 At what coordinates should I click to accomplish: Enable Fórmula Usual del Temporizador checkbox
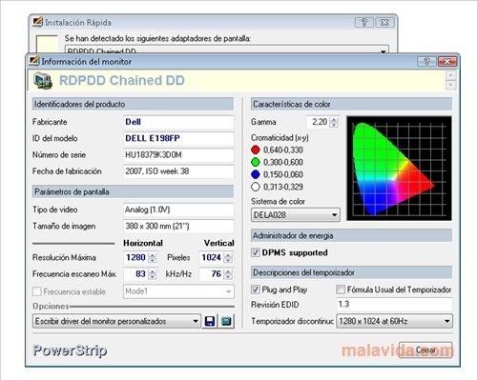(x=341, y=290)
